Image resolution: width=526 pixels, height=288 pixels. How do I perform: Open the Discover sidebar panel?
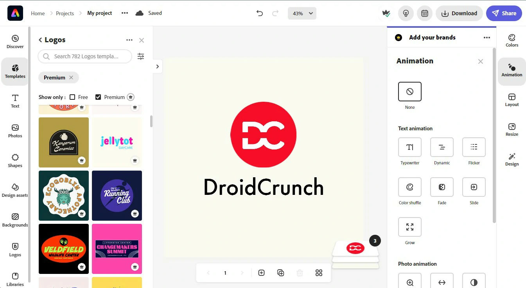coord(15,42)
